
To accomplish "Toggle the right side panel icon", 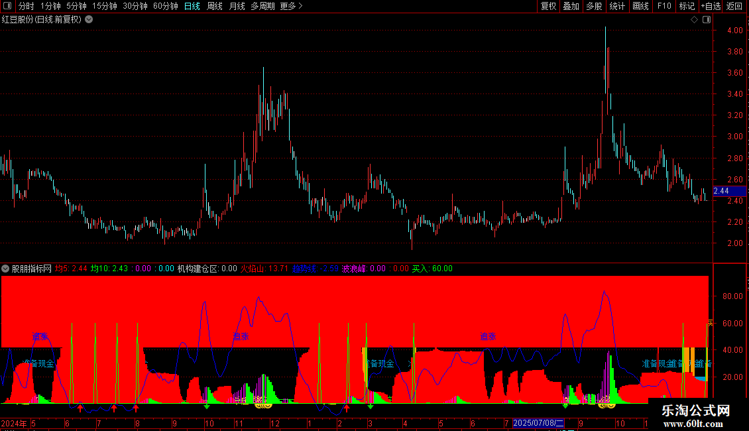I will point(707,20).
